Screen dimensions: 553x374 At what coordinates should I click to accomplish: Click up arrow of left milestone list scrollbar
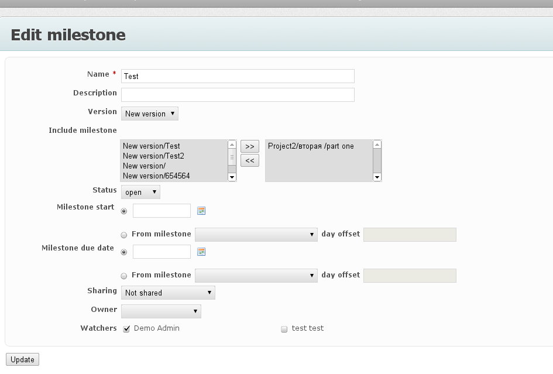coord(232,145)
